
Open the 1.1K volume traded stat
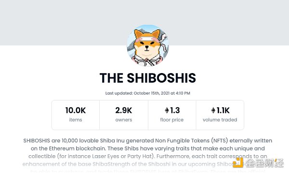pos(220,115)
